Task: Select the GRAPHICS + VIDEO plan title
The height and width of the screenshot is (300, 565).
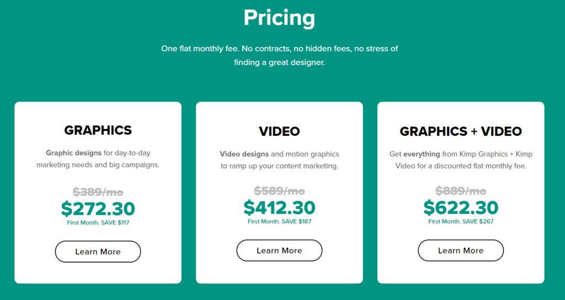Action: (461, 131)
